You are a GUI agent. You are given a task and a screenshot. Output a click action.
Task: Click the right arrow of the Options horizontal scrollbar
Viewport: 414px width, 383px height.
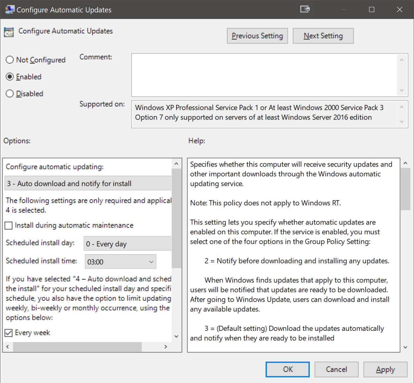(x=166, y=347)
